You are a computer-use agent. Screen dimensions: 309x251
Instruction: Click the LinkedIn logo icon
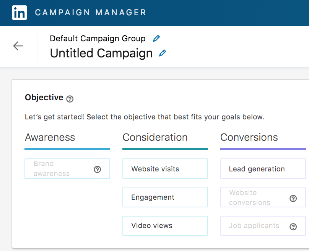pos(19,13)
